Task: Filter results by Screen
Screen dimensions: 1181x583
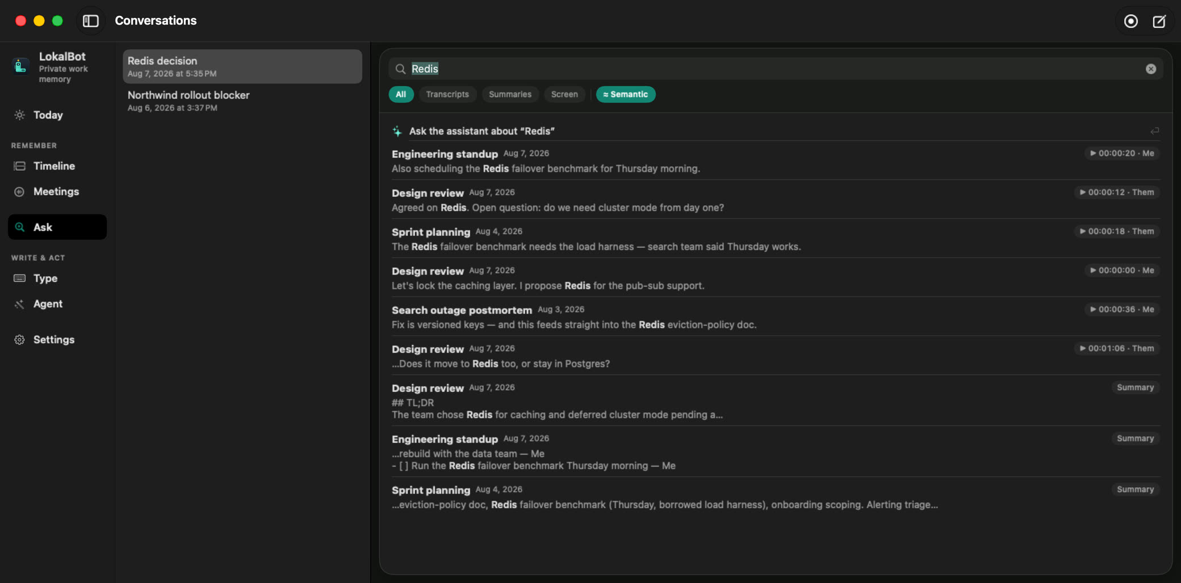Action: 564,94
